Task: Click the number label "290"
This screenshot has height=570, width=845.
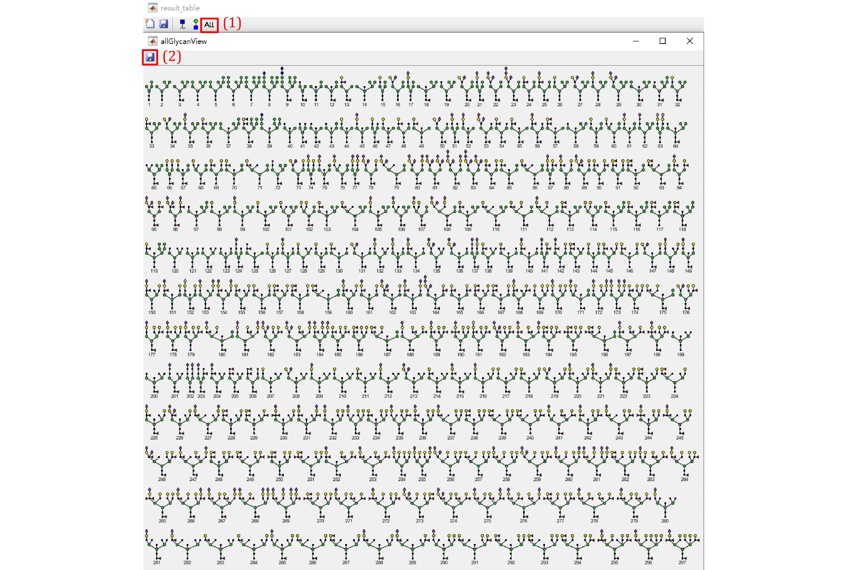Action: pyautogui.click(x=444, y=562)
